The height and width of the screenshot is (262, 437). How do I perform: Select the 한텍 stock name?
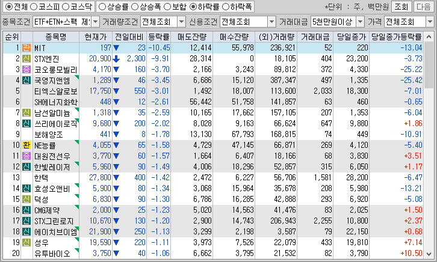[42, 178]
